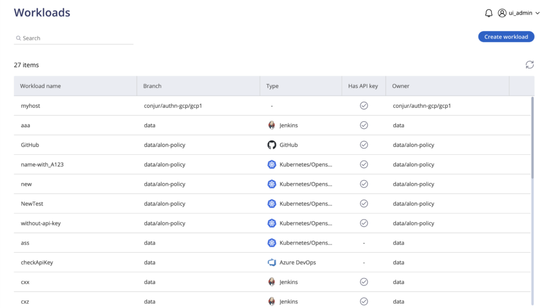
Task: Open the cxx workload
Action: coord(25,282)
